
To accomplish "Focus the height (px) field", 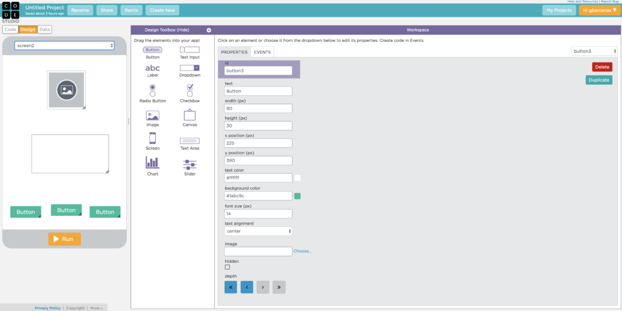I will [258, 126].
